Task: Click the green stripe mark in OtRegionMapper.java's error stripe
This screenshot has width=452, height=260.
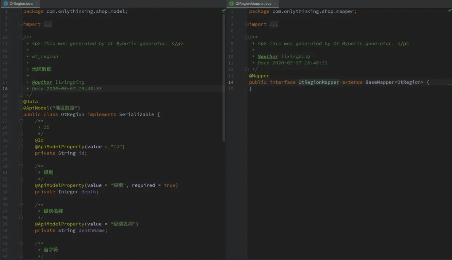Action: (x=450, y=84)
